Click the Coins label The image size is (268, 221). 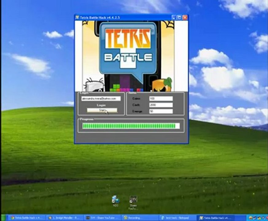[136, 99]
